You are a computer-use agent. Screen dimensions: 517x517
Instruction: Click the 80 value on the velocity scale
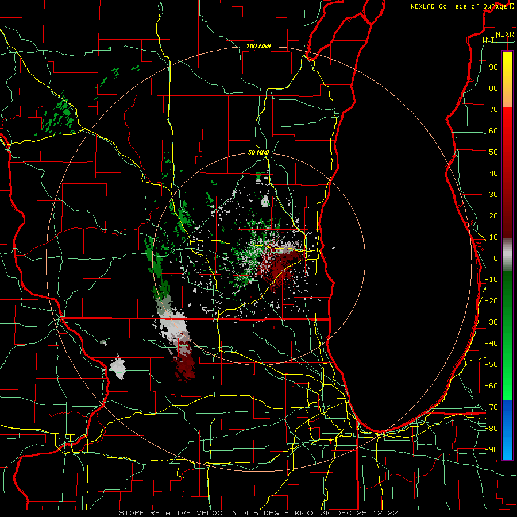coord(493,88)
